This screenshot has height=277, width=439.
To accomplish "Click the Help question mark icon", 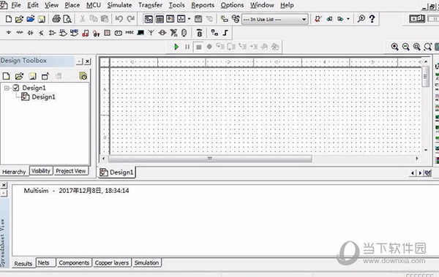I will click(372, 19).
